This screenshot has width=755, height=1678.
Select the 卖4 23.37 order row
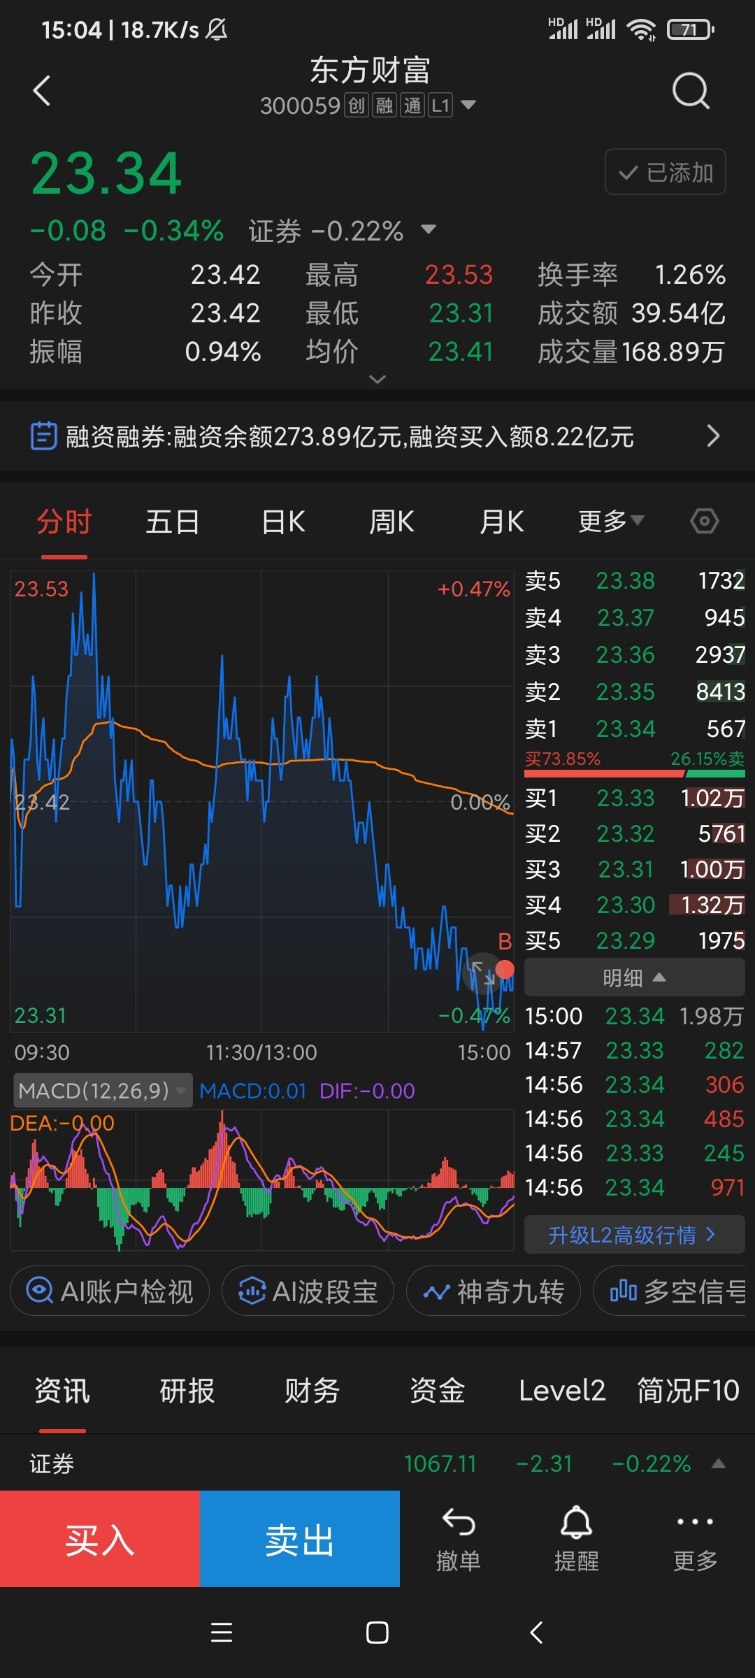pyautogui.click(x=634, y=617)
